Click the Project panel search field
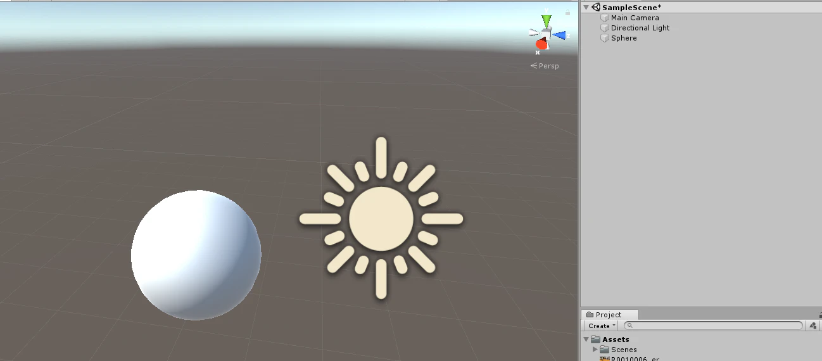This screenshot has width=822, height=361. 713,326
